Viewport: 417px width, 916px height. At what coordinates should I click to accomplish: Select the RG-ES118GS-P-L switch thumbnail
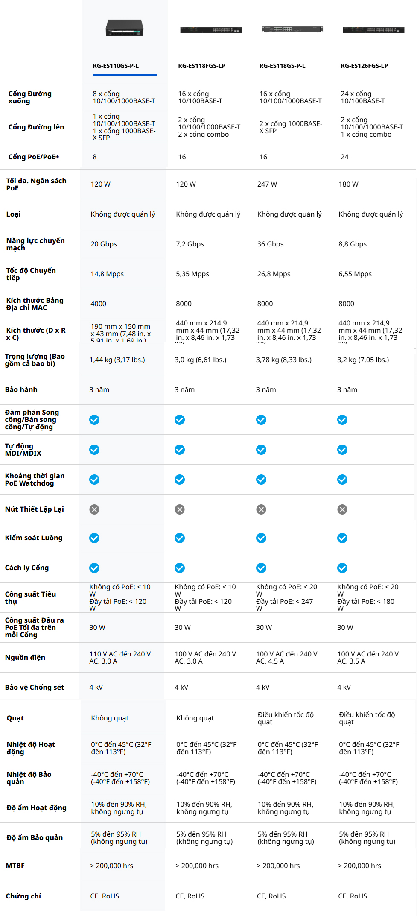(x=292, y=29)
